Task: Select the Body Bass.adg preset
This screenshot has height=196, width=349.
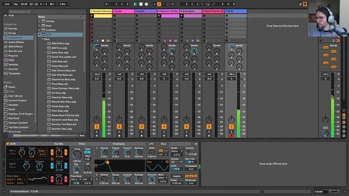Action: (60, 52)
